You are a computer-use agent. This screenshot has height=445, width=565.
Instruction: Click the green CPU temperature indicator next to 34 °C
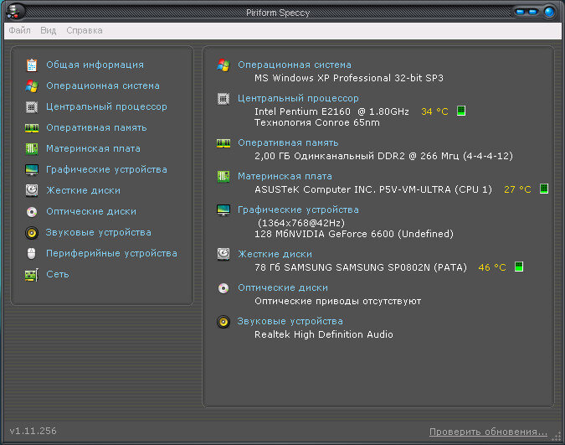point(461,111)
